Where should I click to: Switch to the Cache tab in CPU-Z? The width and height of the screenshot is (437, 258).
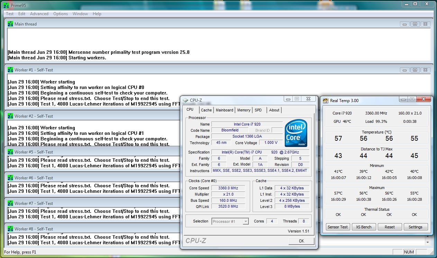pos(206,110)
